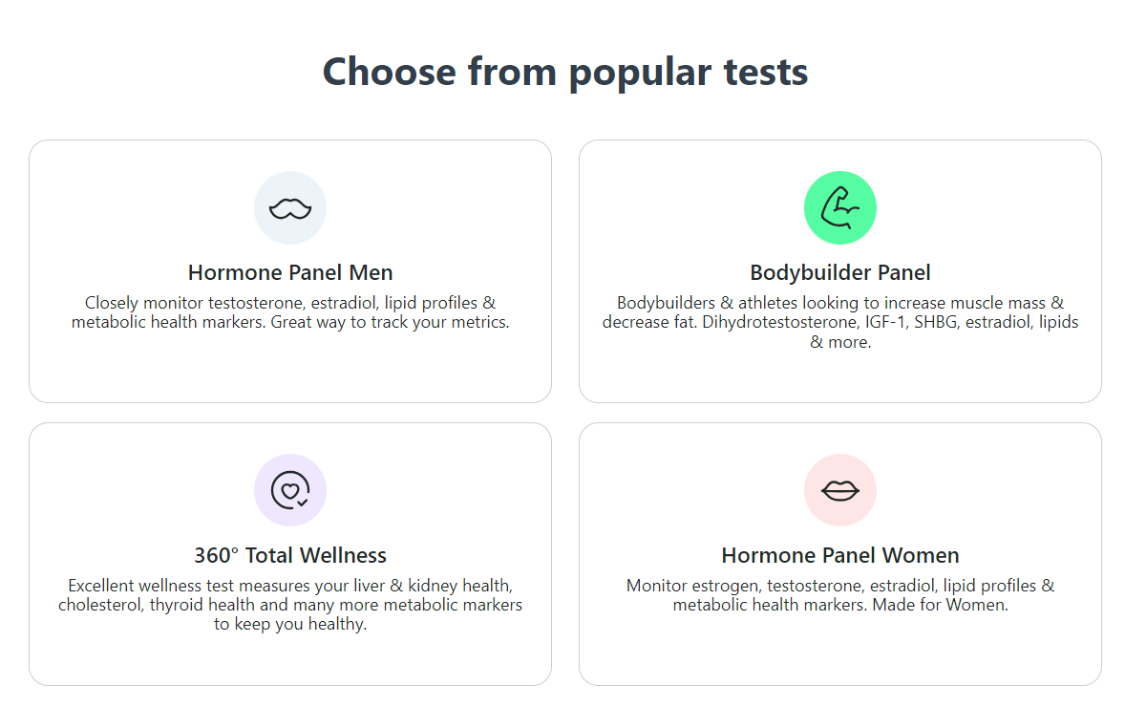The width and height of the screenshot is (1146, 707).
Task: Open the Hormone Panel Men title link
Action: [x=290, y=272]
